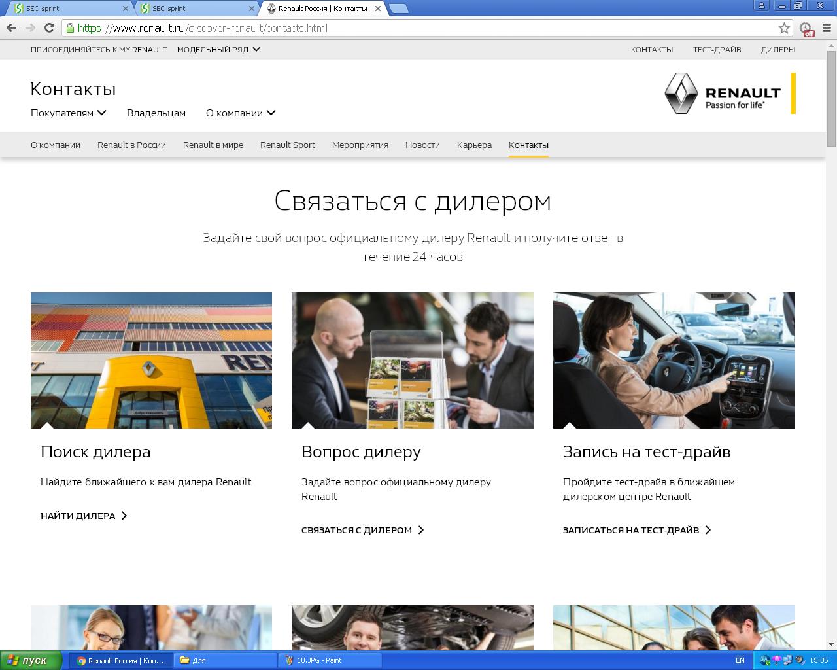Image resolution: width=837 pixels, height=670 pixels.
Task: Bookmark page with the star icon
Action: click(784, 28)
